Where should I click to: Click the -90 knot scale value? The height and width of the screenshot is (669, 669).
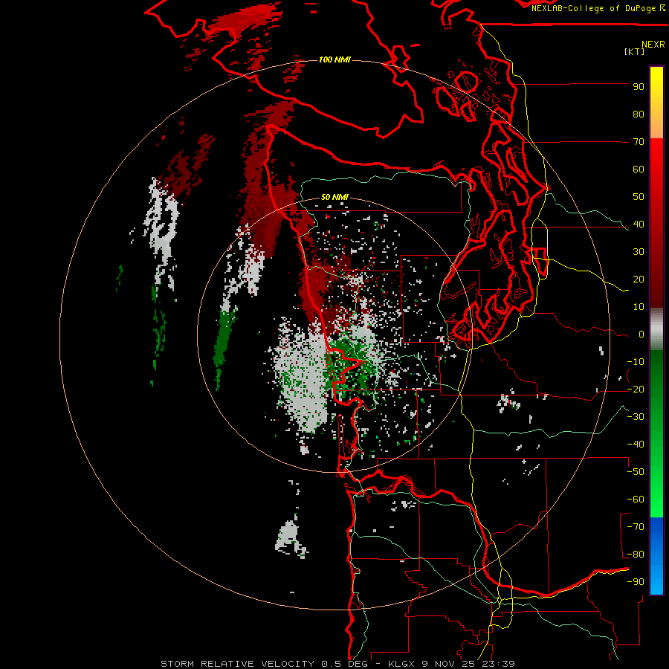pos(636,582)
